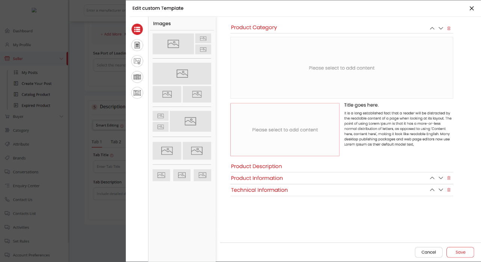This screenshot has height=262, width=481.
Task: Expand the Technical Information section heading
Action: click(259, 190)
